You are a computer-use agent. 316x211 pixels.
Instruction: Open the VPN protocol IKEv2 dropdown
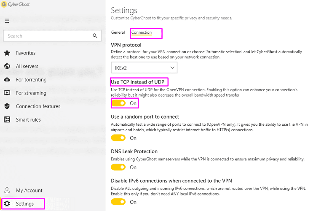tap(144, 68)
